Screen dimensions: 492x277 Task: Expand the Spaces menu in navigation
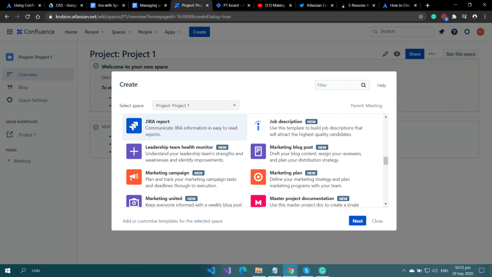[121, 32]
